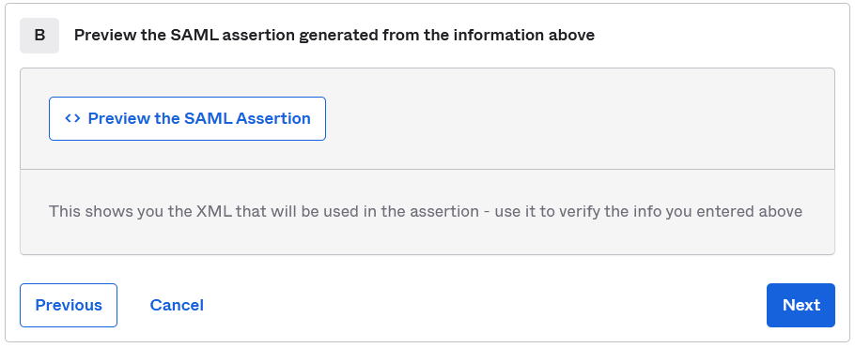Click the '<>' symbol beside Preview text

pos(72,118)
